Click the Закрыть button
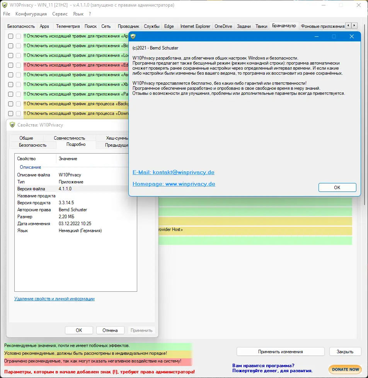Screen dimensions: 368x378 [x=345, y=352]
